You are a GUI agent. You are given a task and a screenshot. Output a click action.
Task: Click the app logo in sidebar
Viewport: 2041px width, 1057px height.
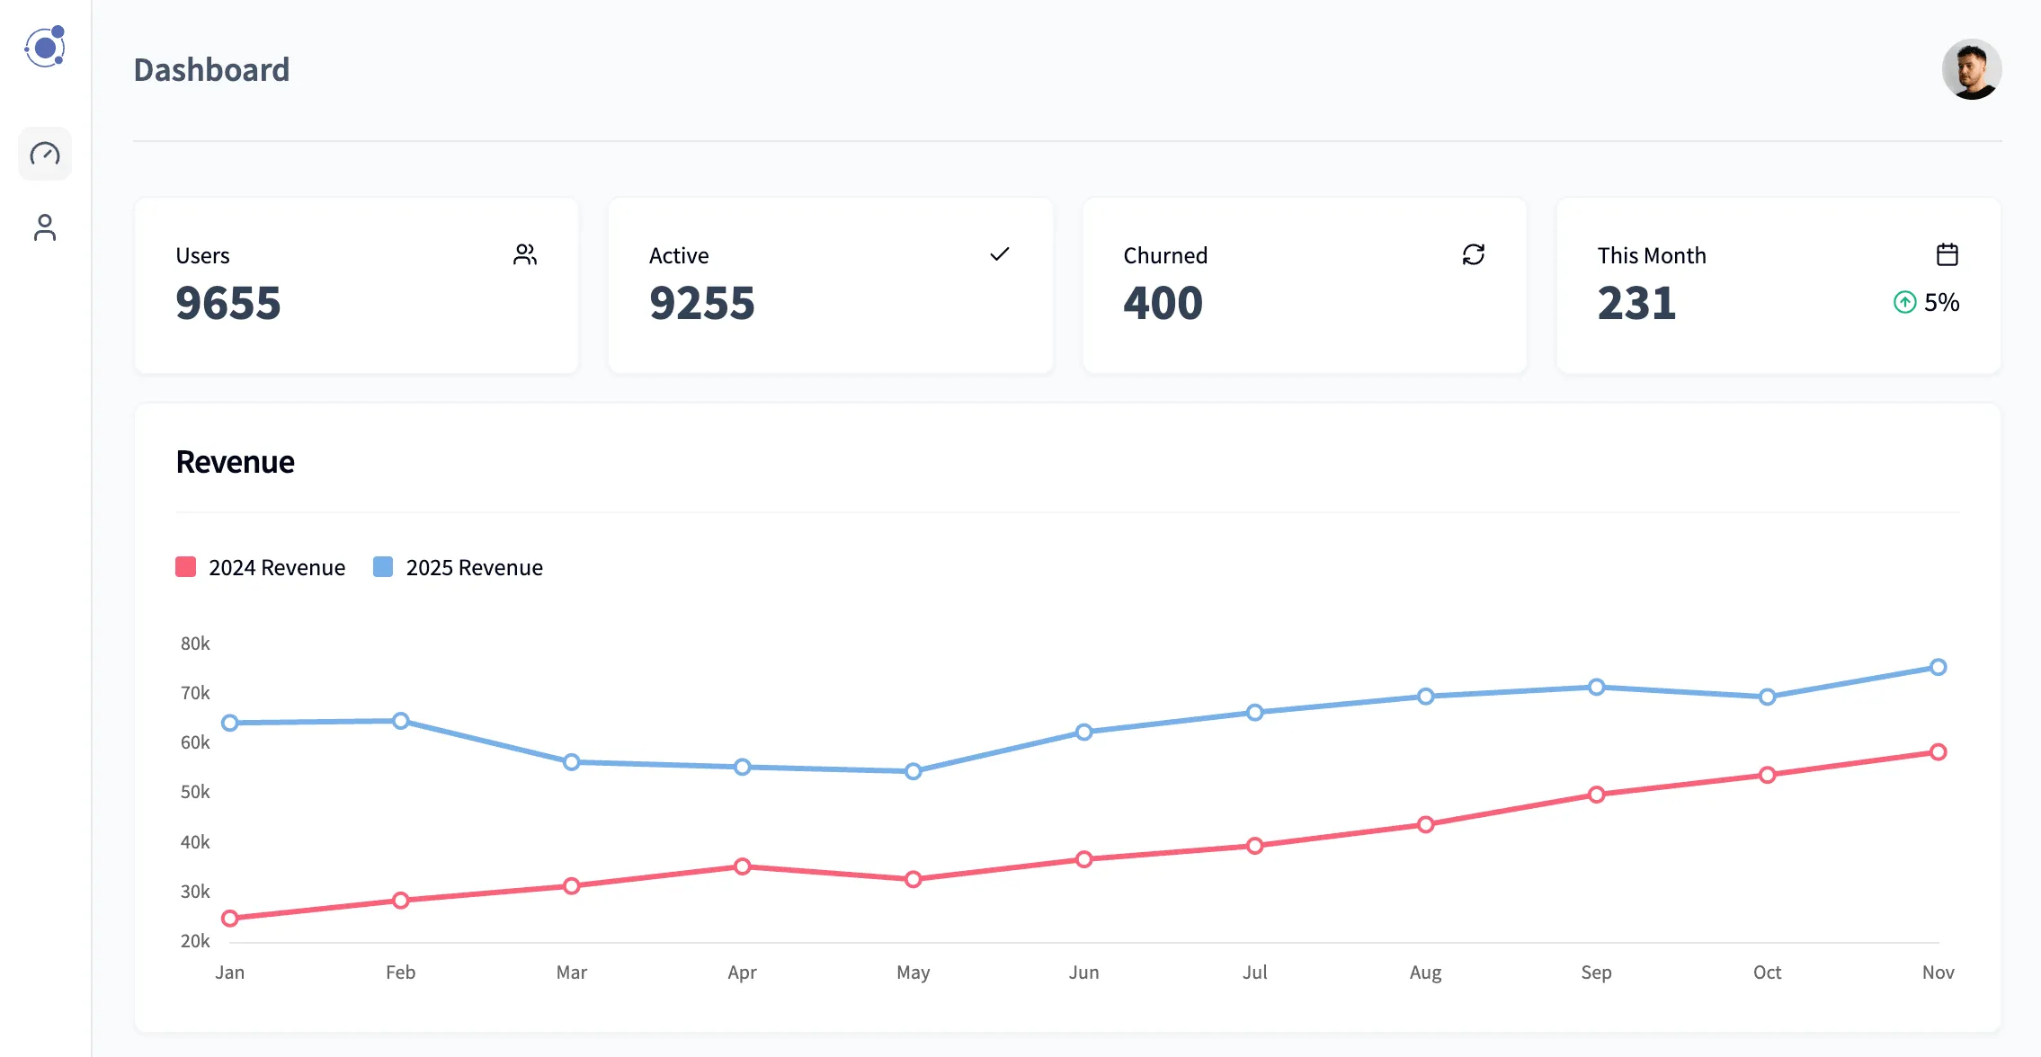[x=45, y=47]
